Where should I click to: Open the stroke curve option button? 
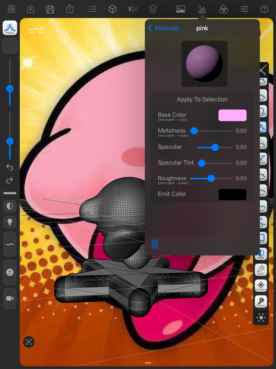pos(10,244)
